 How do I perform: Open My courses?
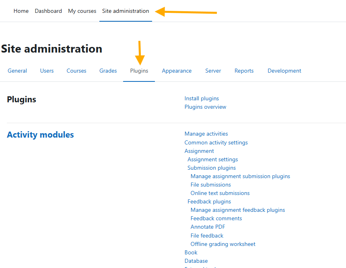tap(82, 11)
